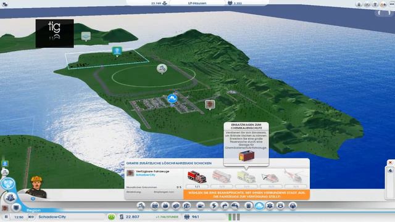The image size is (395, 222).
Task: Select the yellow hazmat truck vehicle
Action: [246, 176]
